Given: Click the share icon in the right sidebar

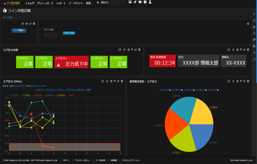Looking at the screenshot, I should point(254,20).
